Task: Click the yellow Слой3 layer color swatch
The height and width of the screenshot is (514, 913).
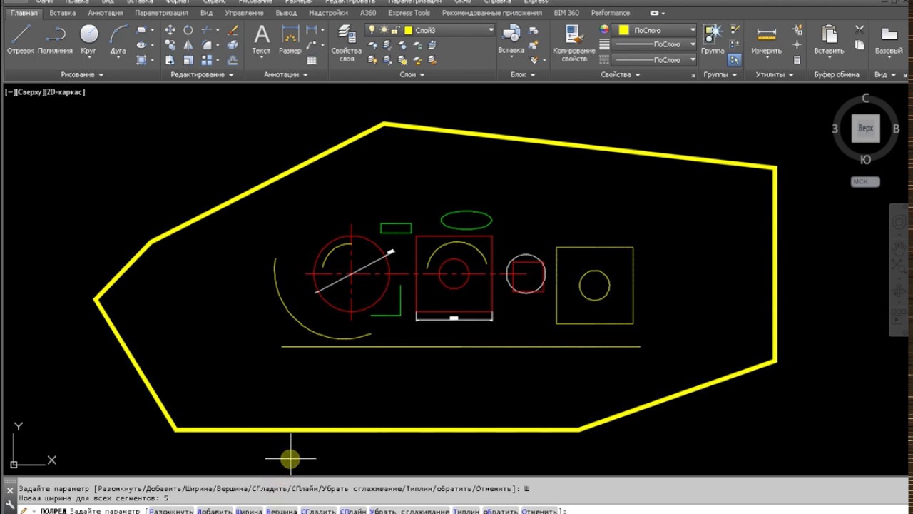Action: click(x=408, y=30)
